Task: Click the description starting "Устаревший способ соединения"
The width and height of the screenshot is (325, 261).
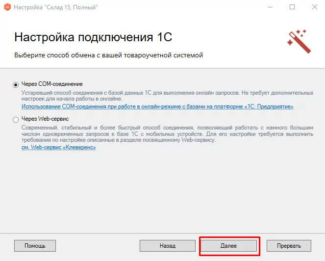Action: [168, 96]
